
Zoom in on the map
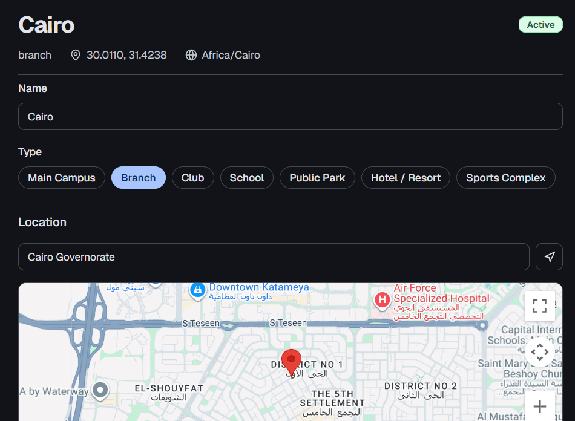(x=539, y=406)
